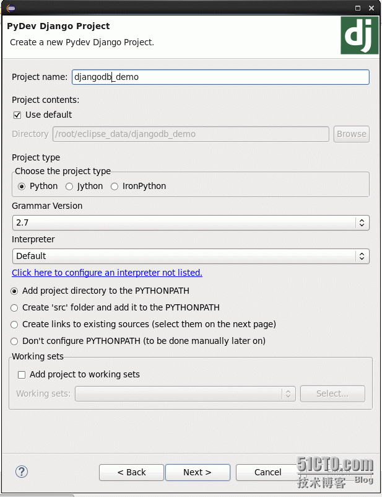Viewport: 382px width, 497px height.
Task: Open the Grammar Version dropdown
Action: 191,223
